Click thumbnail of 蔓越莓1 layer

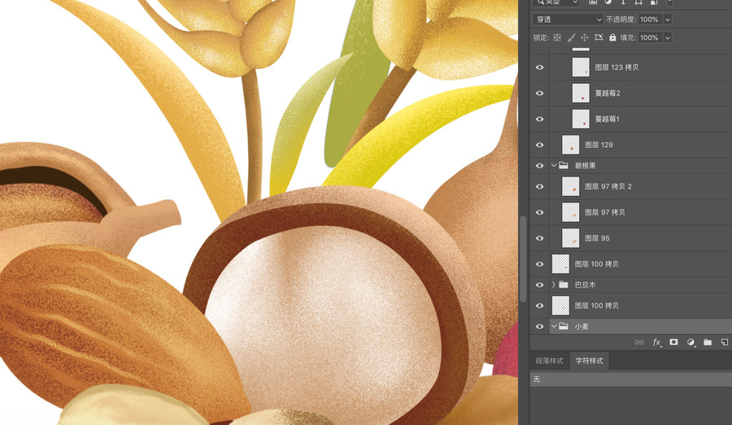(581, 119)
